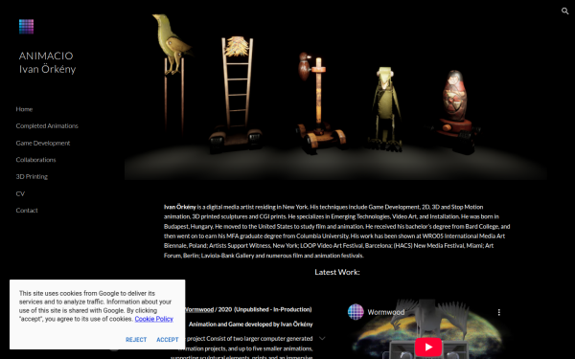Open Collaborations page
The height and width of the screenshot is (359, 575).
36,160
